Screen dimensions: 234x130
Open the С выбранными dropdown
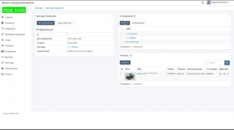[138, 23]
